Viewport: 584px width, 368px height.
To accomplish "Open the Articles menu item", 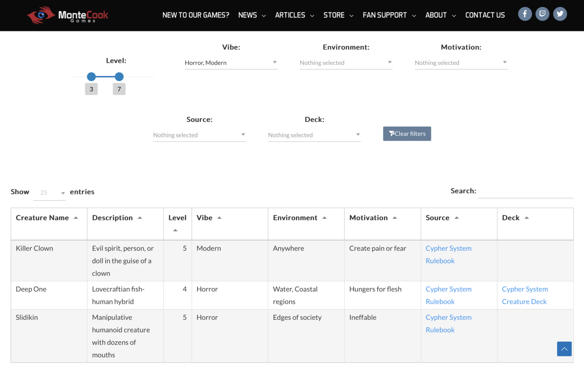I will 290,15.
